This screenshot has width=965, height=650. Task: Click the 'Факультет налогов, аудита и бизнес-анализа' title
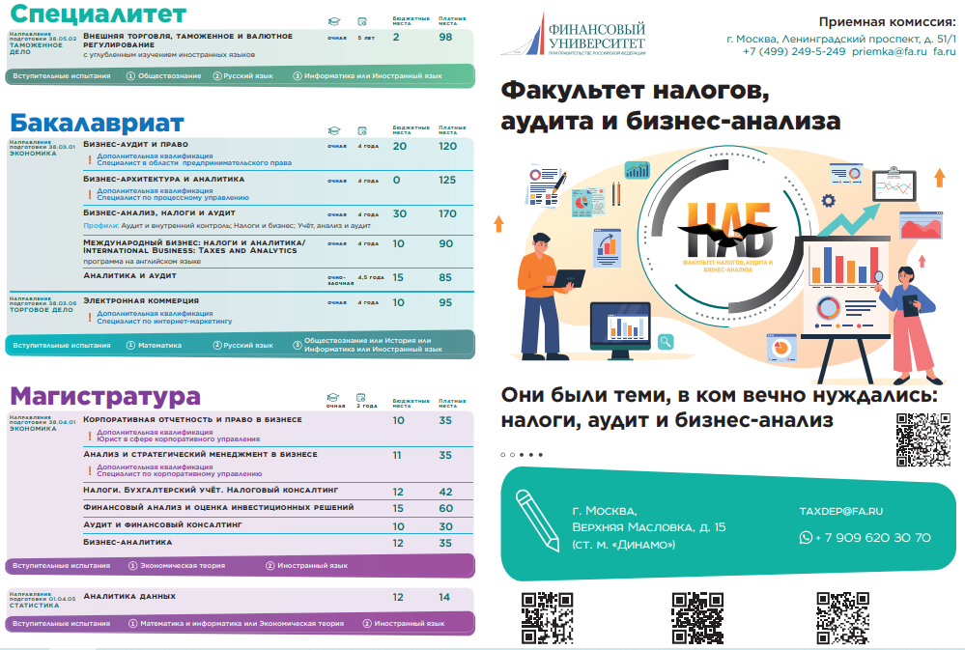point(670,105)
